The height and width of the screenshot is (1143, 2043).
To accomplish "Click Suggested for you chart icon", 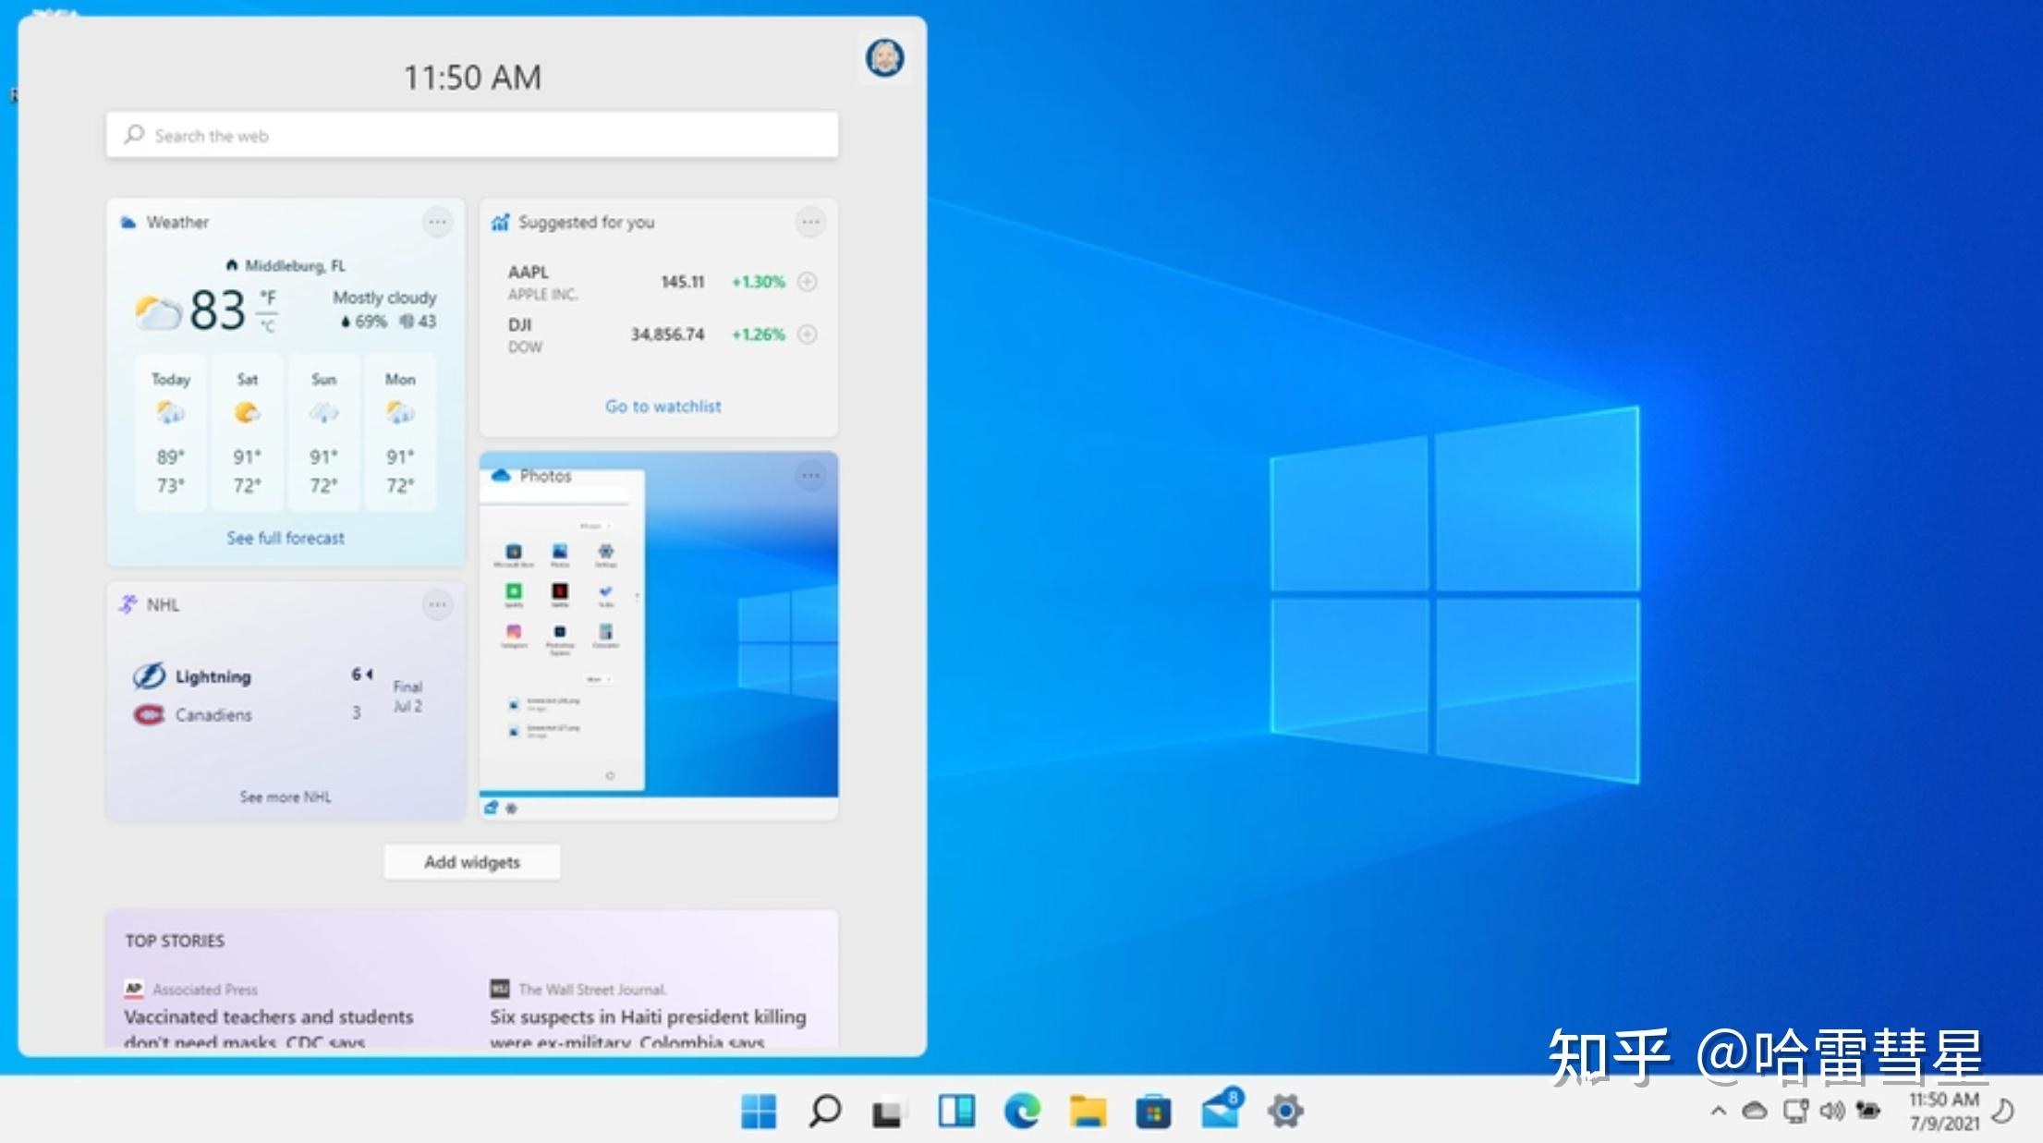I will 500,223.
